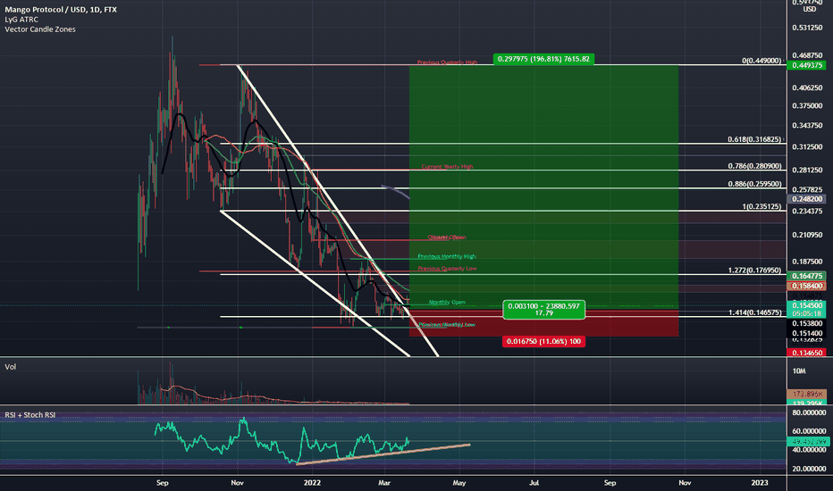Click the Quarterly Open line label

(447, 237)
